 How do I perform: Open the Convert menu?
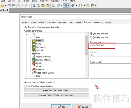pos(44,1)
